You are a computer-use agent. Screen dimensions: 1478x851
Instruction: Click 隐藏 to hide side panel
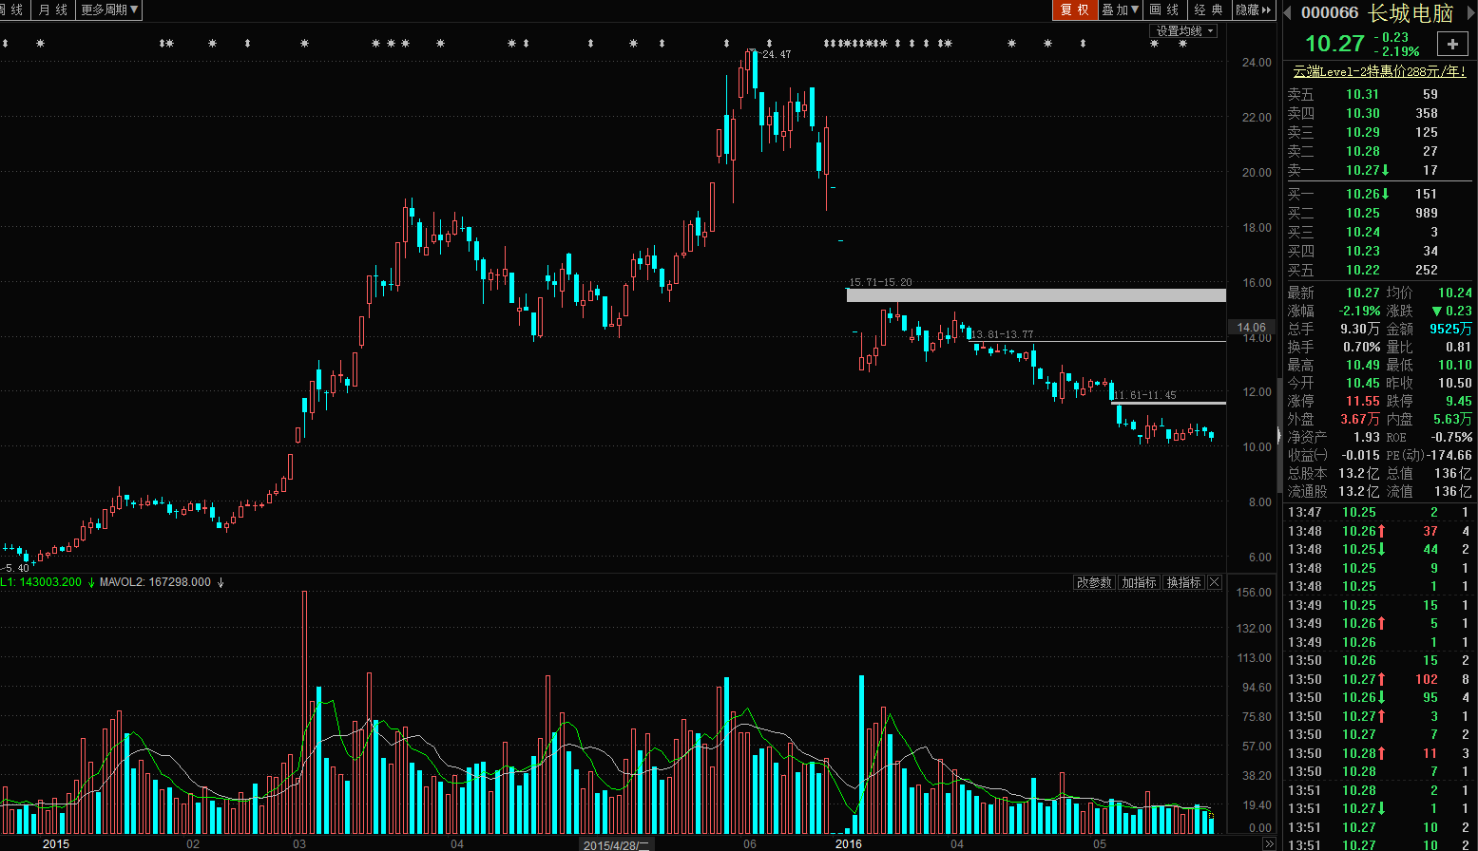click(1253, 9)
